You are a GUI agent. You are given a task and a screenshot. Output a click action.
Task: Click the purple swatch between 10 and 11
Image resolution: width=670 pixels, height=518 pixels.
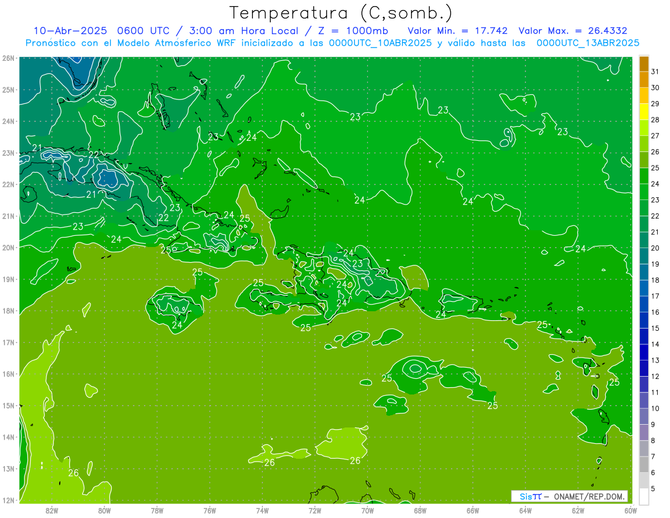[x=644, y=400]
